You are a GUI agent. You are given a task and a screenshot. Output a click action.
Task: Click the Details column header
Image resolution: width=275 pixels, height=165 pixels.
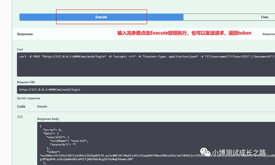tap(42, 107)
